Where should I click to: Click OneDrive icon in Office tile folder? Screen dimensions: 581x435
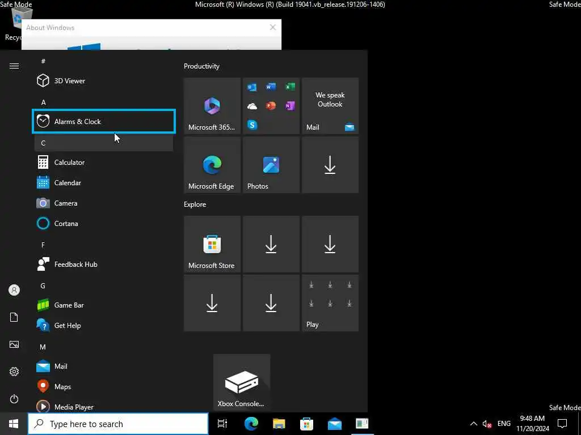(x=252, y=106)
